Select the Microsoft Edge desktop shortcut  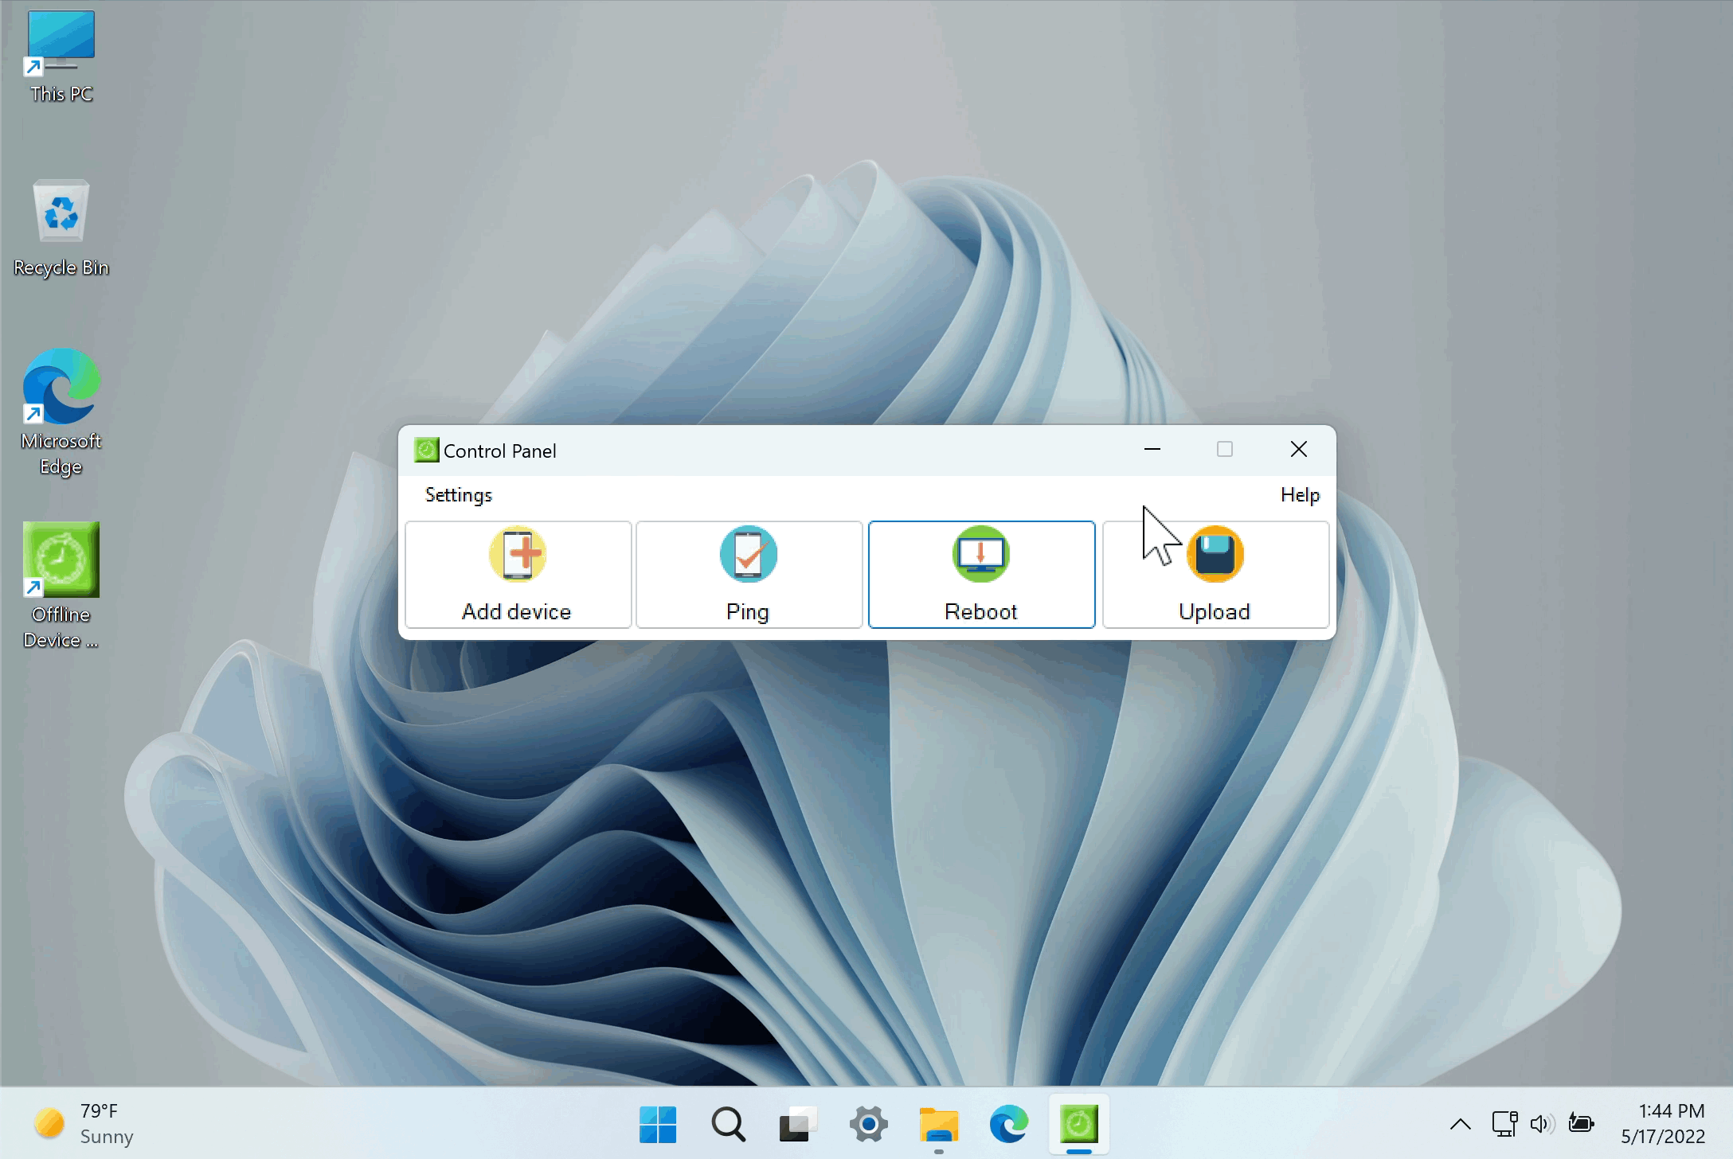(x=61, y=412)
